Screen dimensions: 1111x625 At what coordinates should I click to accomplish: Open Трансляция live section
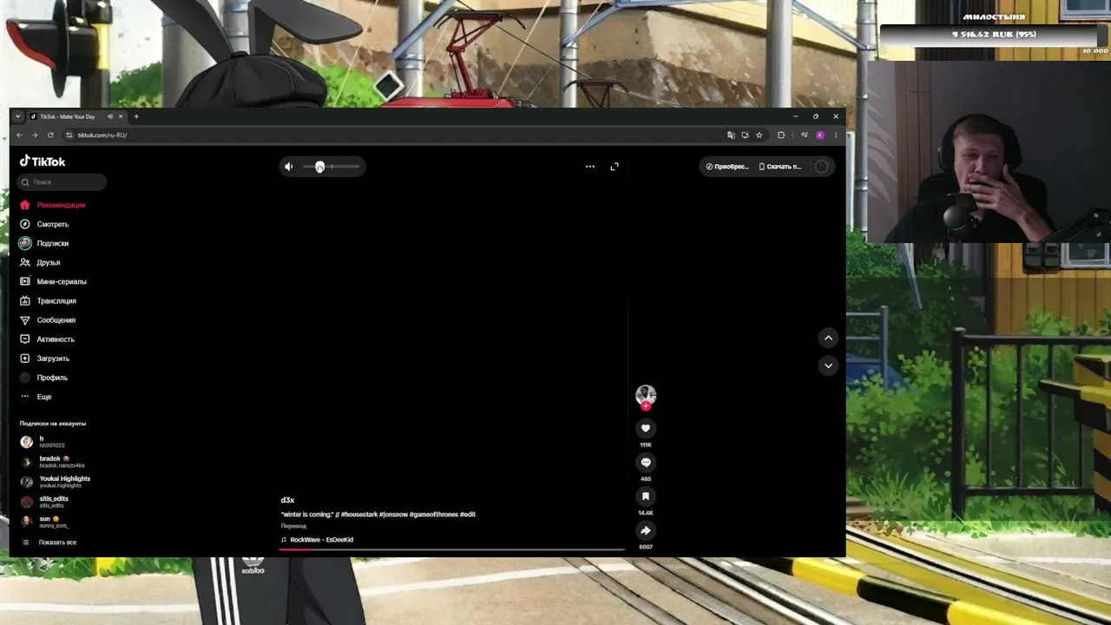[48, 300]
